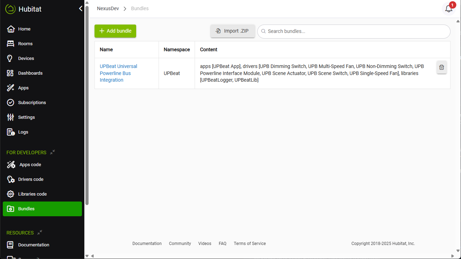Go to Devices in the sidebar
461x259 pixels.
tap(26, 59)
